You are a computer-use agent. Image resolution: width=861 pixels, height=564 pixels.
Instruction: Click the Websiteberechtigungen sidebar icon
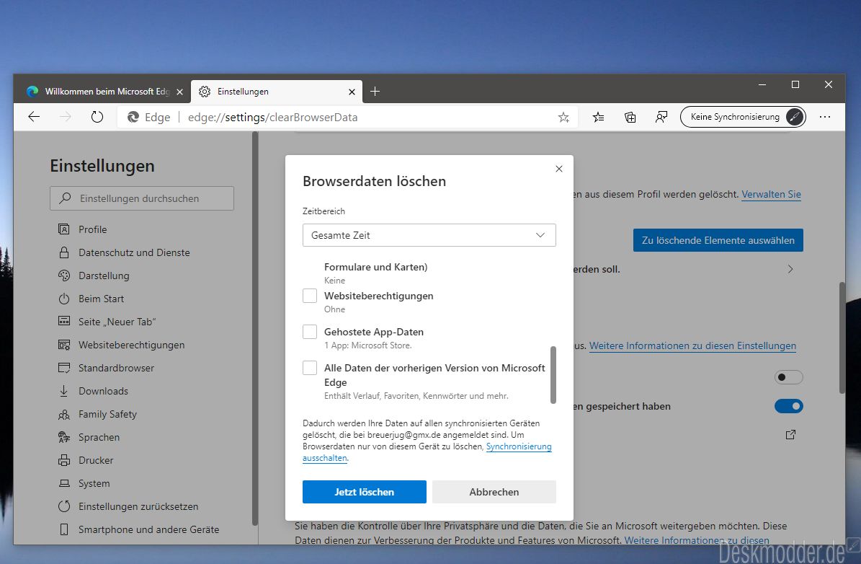click(x=64, y=345)
